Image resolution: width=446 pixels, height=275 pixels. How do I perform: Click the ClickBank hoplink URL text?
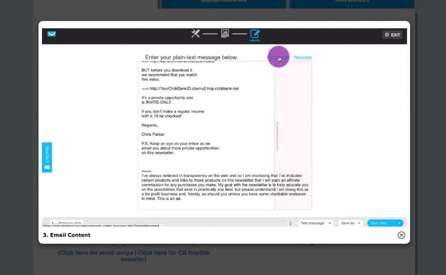(x=194, y=88)
